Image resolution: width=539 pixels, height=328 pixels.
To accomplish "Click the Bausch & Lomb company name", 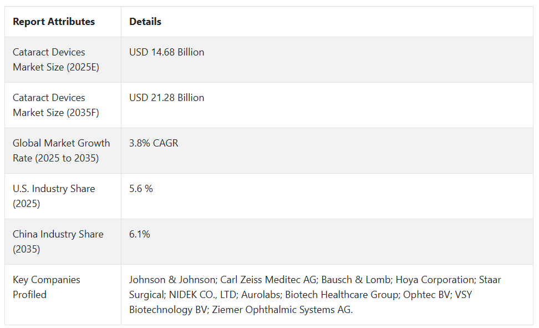I will point(357,280).
